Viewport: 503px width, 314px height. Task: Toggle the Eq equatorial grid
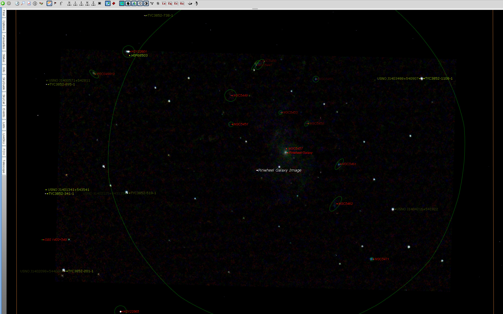[170, 3]
